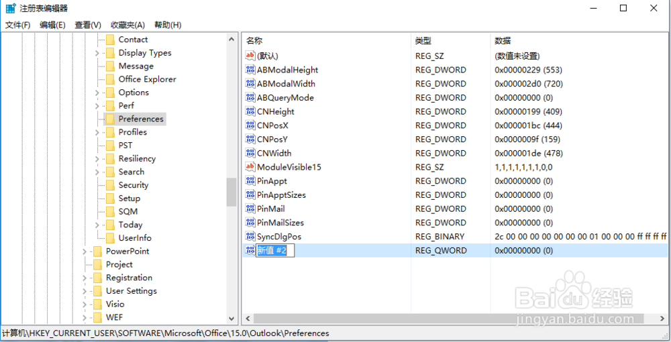Expand the WEF key
Screen dimensions: 671x342
click(x=85, y=318)
